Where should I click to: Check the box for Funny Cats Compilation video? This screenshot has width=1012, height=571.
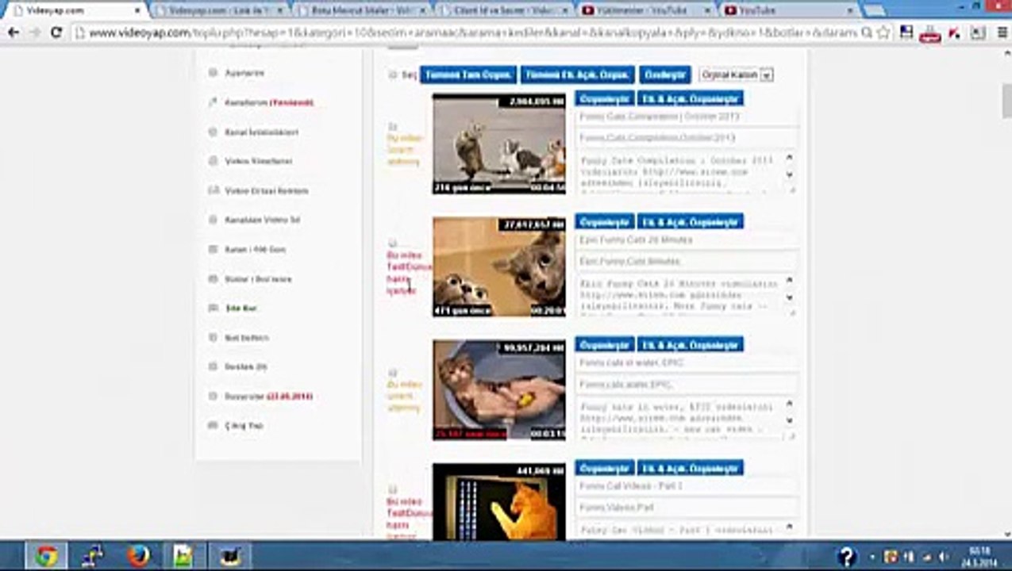[392, 126]
